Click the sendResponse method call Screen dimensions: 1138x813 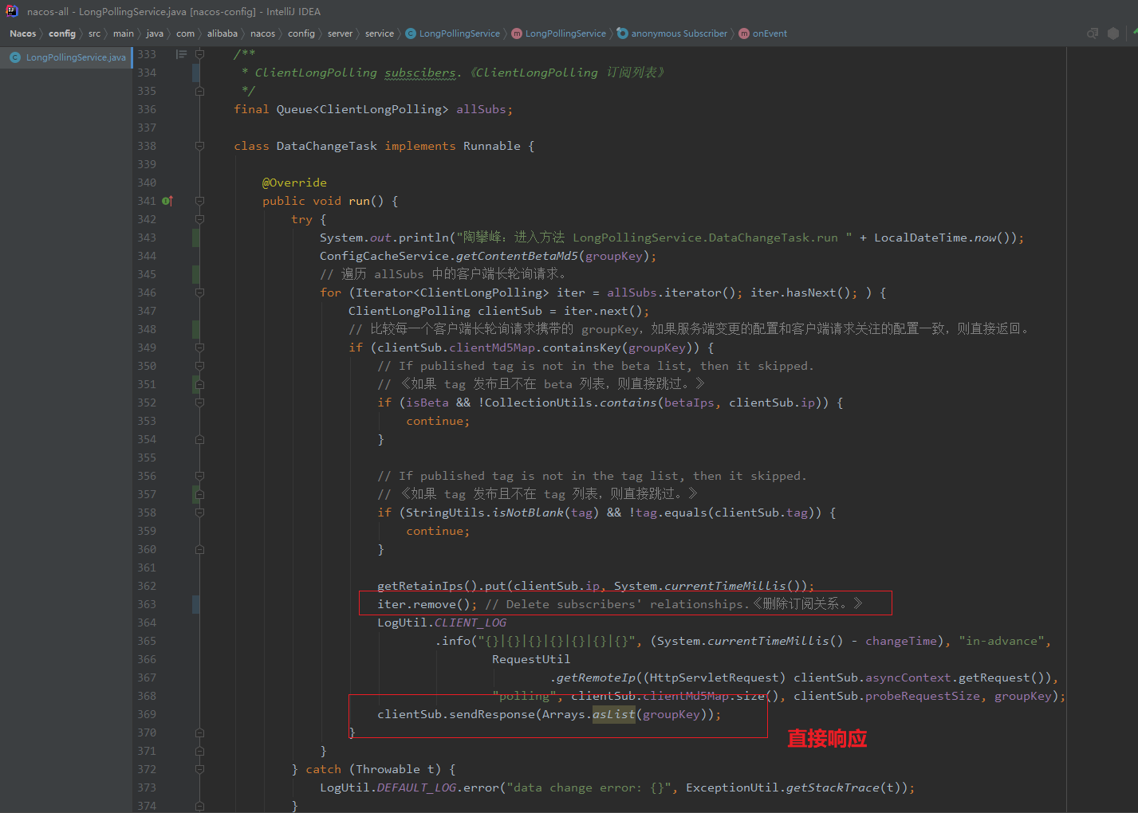pos(492,714)
